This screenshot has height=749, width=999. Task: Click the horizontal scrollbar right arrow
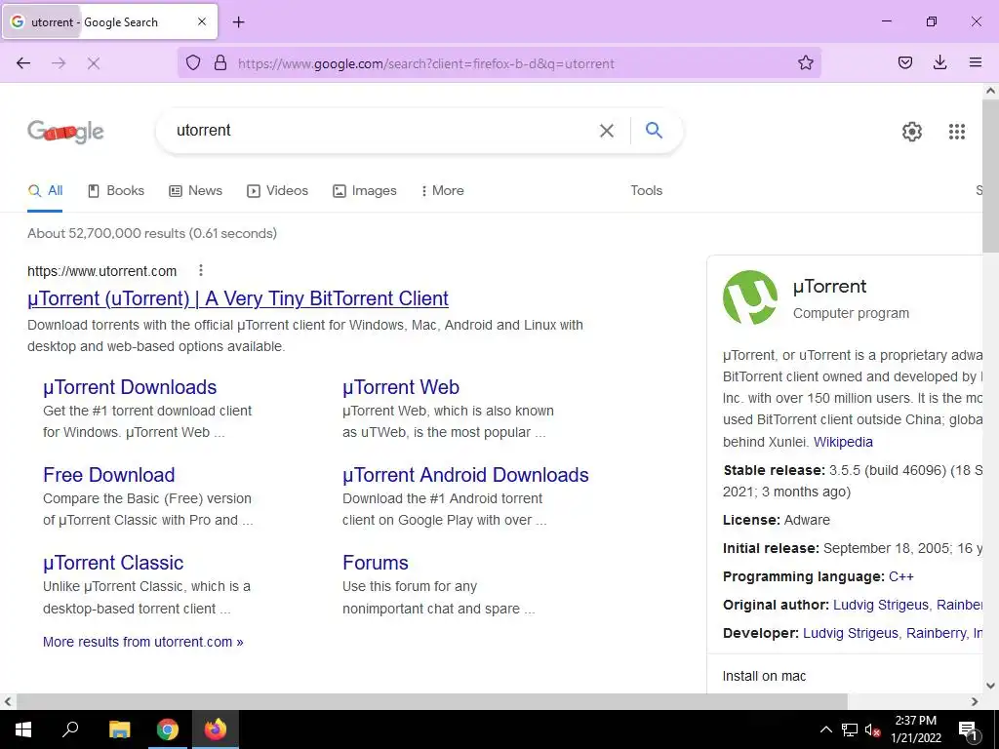pos(975,701)
